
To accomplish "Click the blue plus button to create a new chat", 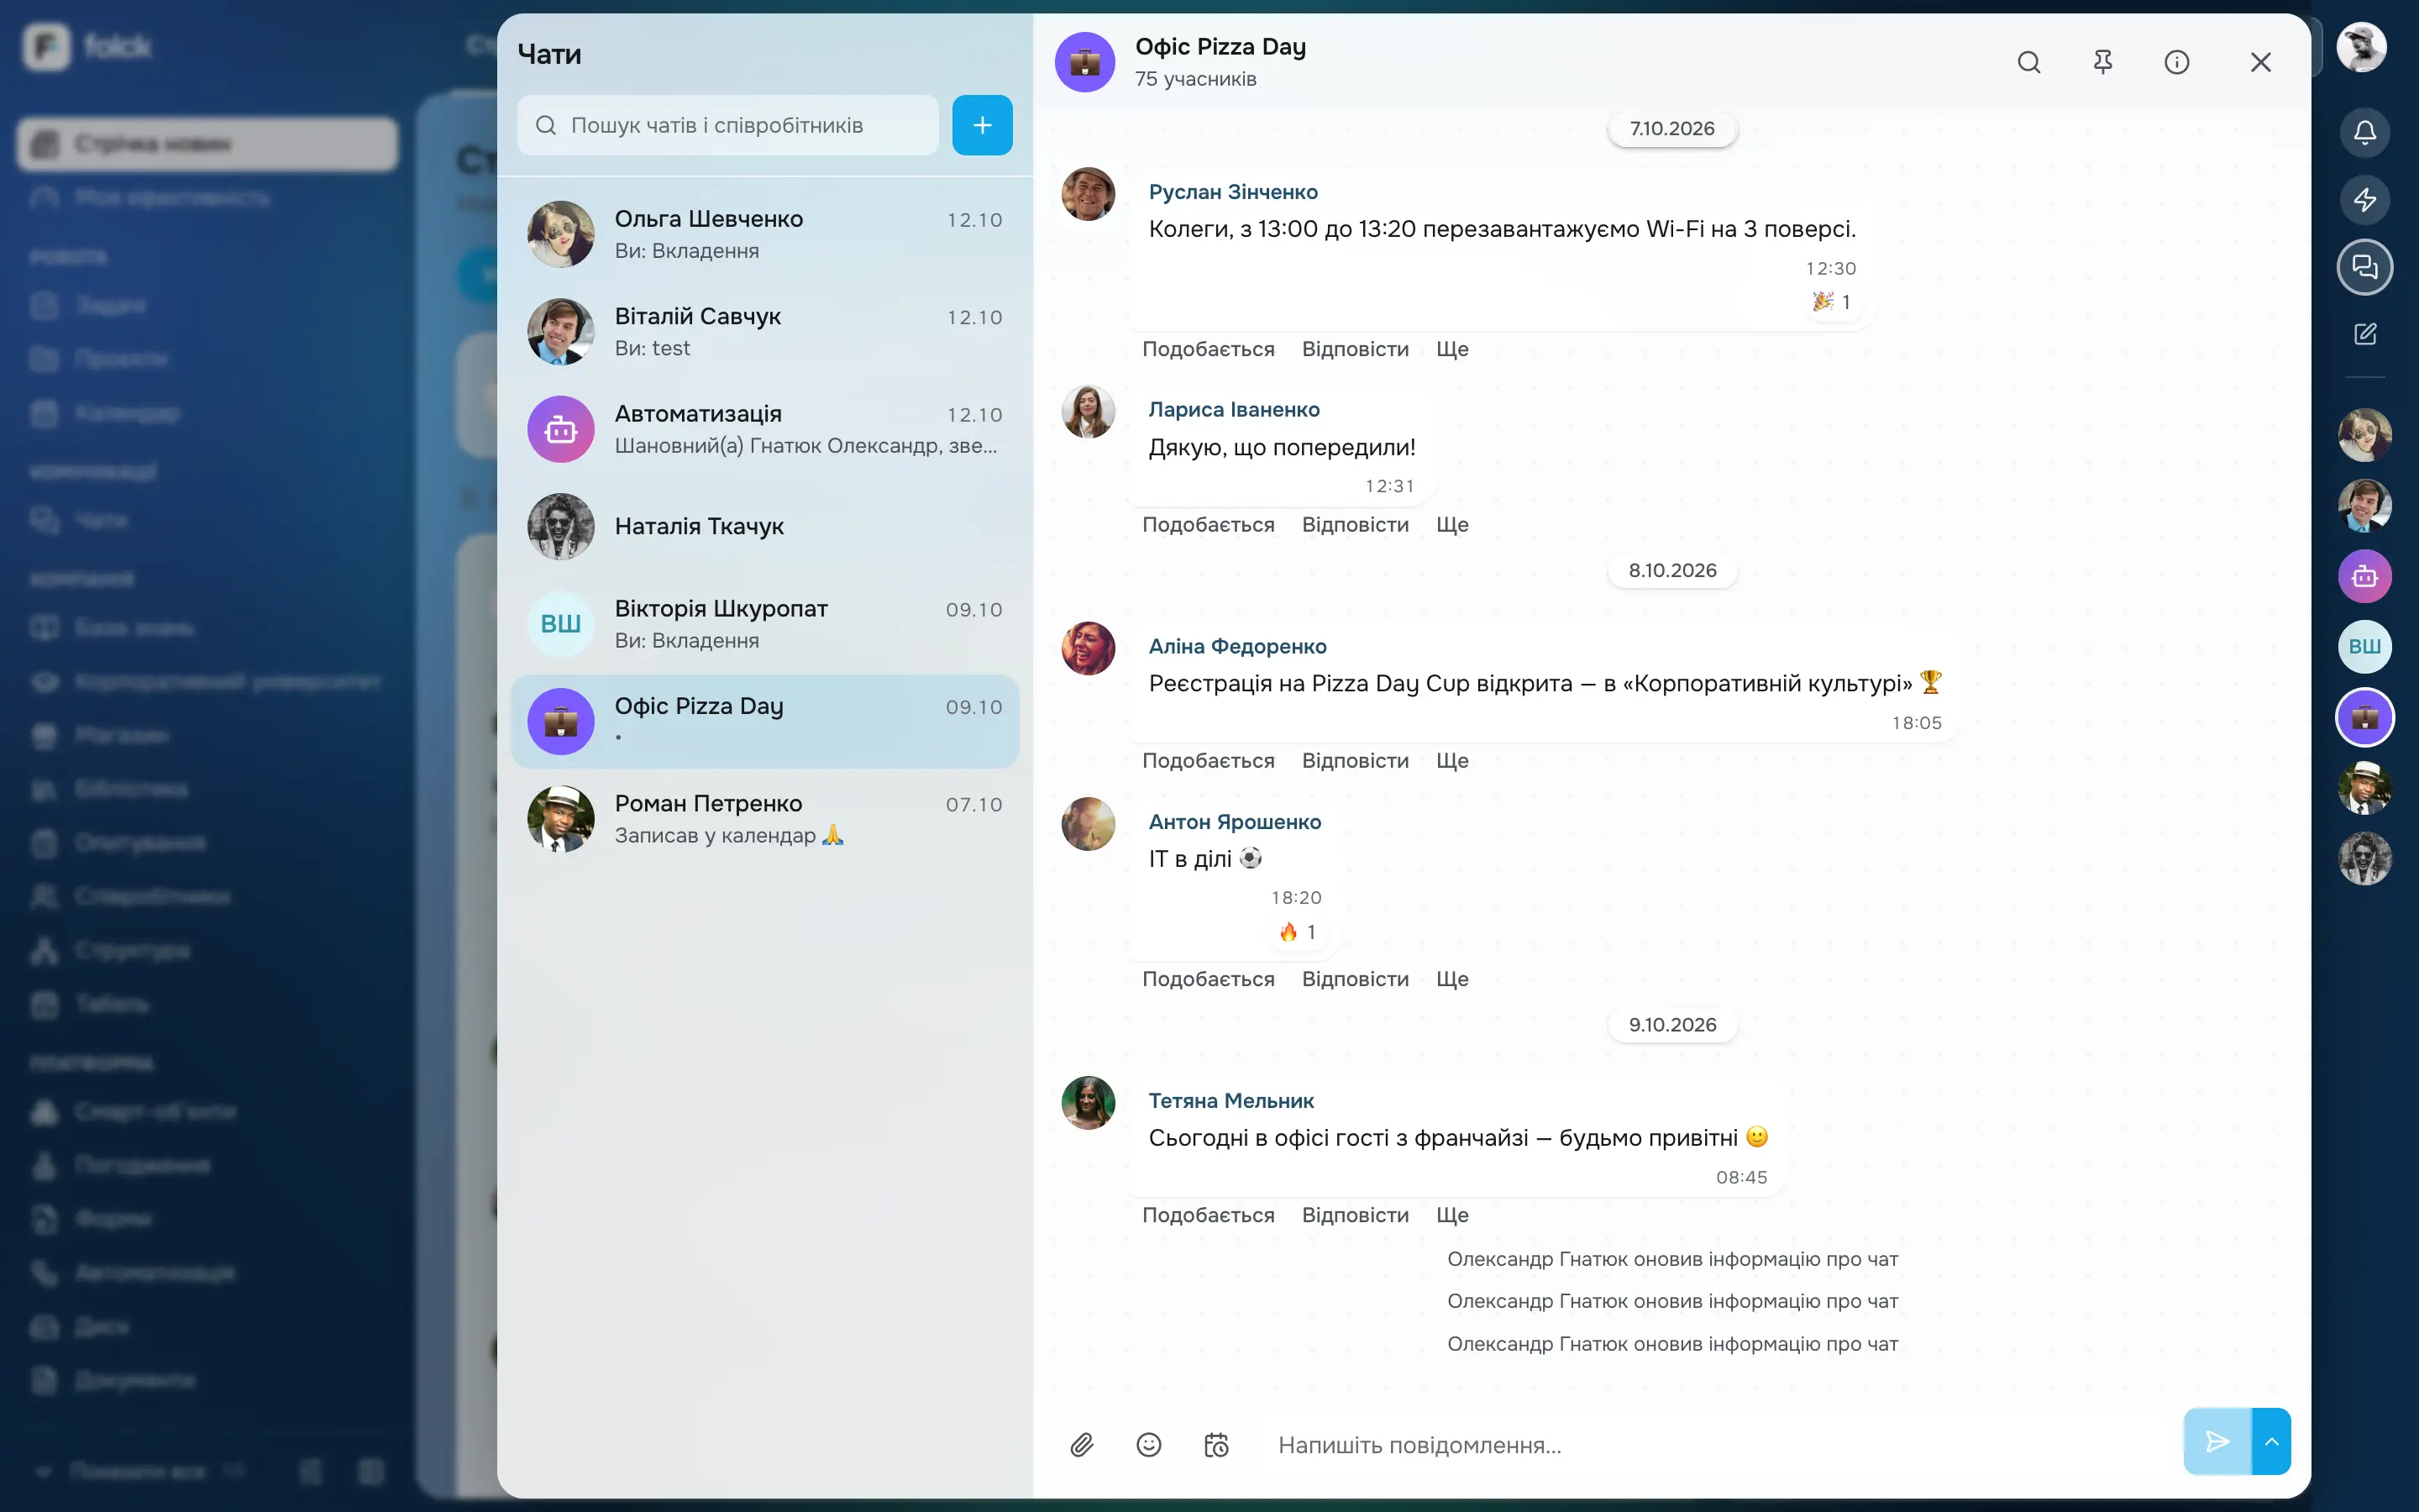I will [x=982, y=125].
